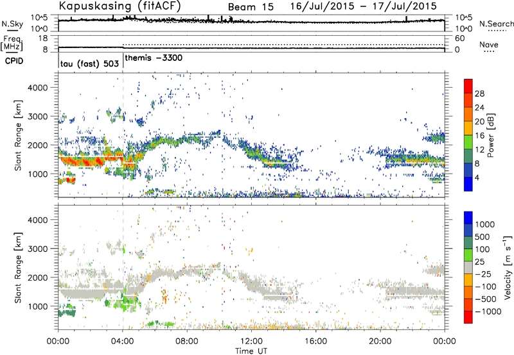Screen dimensions: 514x355
Task: Click the '4000' tick on power panel
Action: 37,88
